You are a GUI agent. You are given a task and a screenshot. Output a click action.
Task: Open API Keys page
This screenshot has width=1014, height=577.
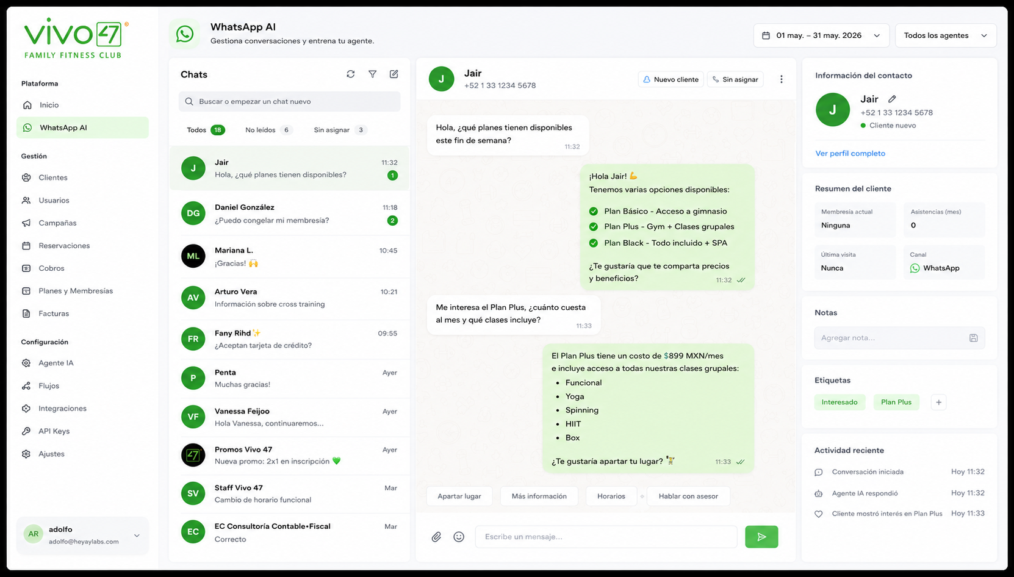(x=82, y=431)
